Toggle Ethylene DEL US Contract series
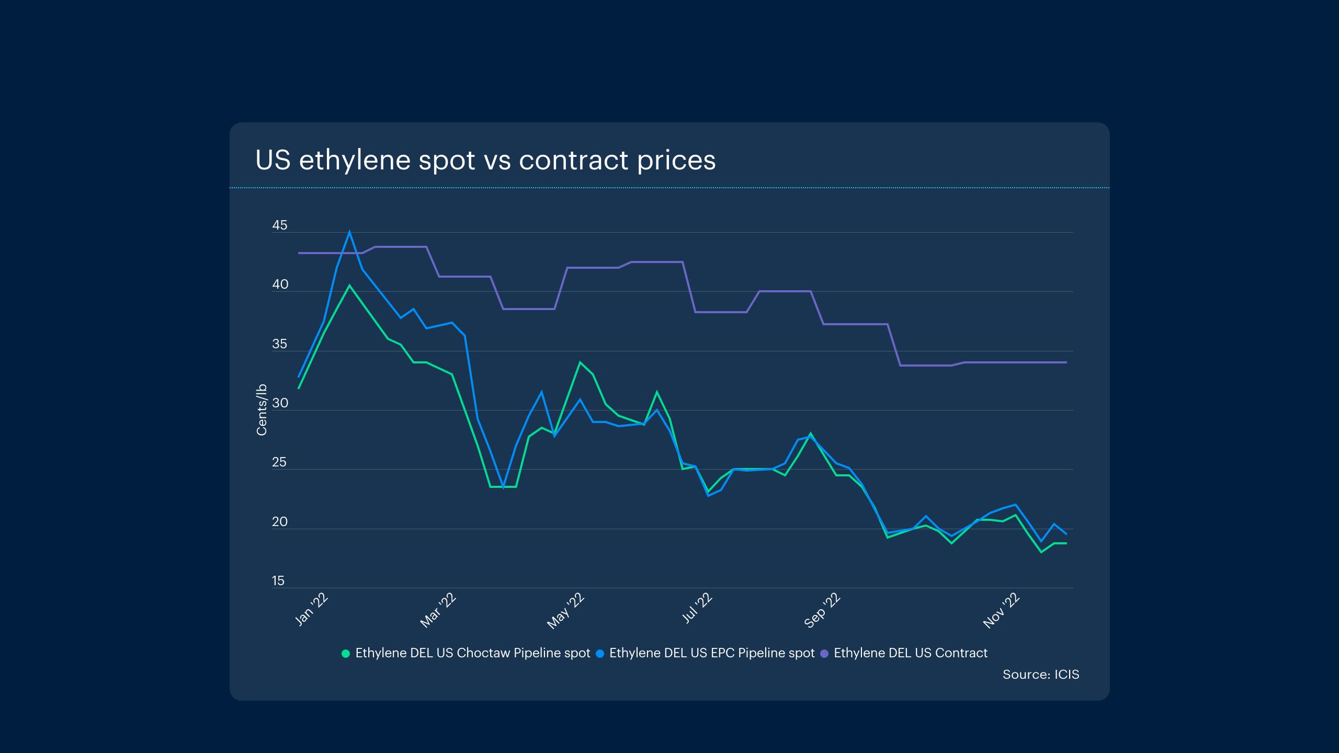This screenshot has width=1339, height=753. point(910,653)
